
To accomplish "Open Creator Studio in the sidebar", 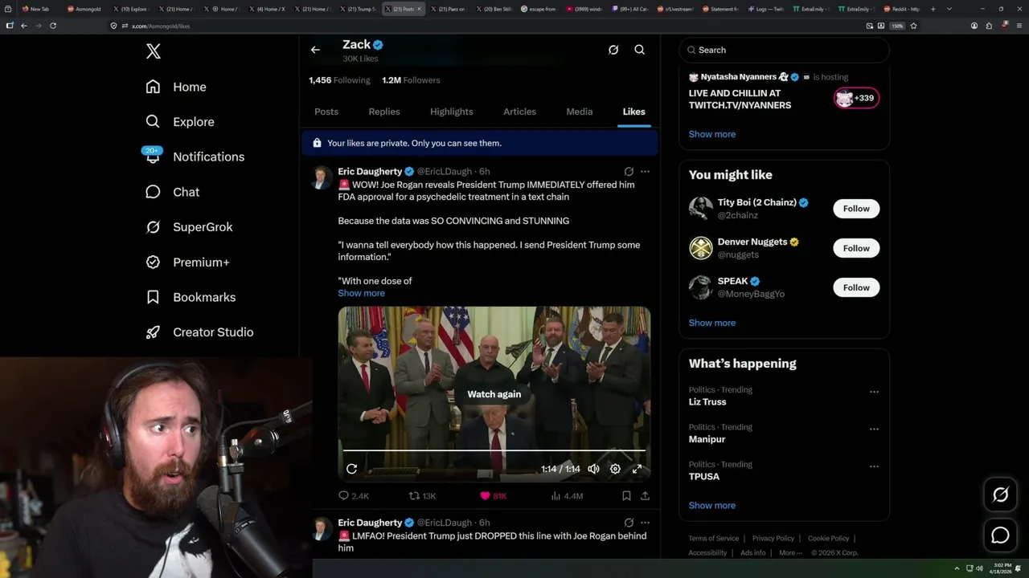I will pyautogui.click(x=199, y=332).
